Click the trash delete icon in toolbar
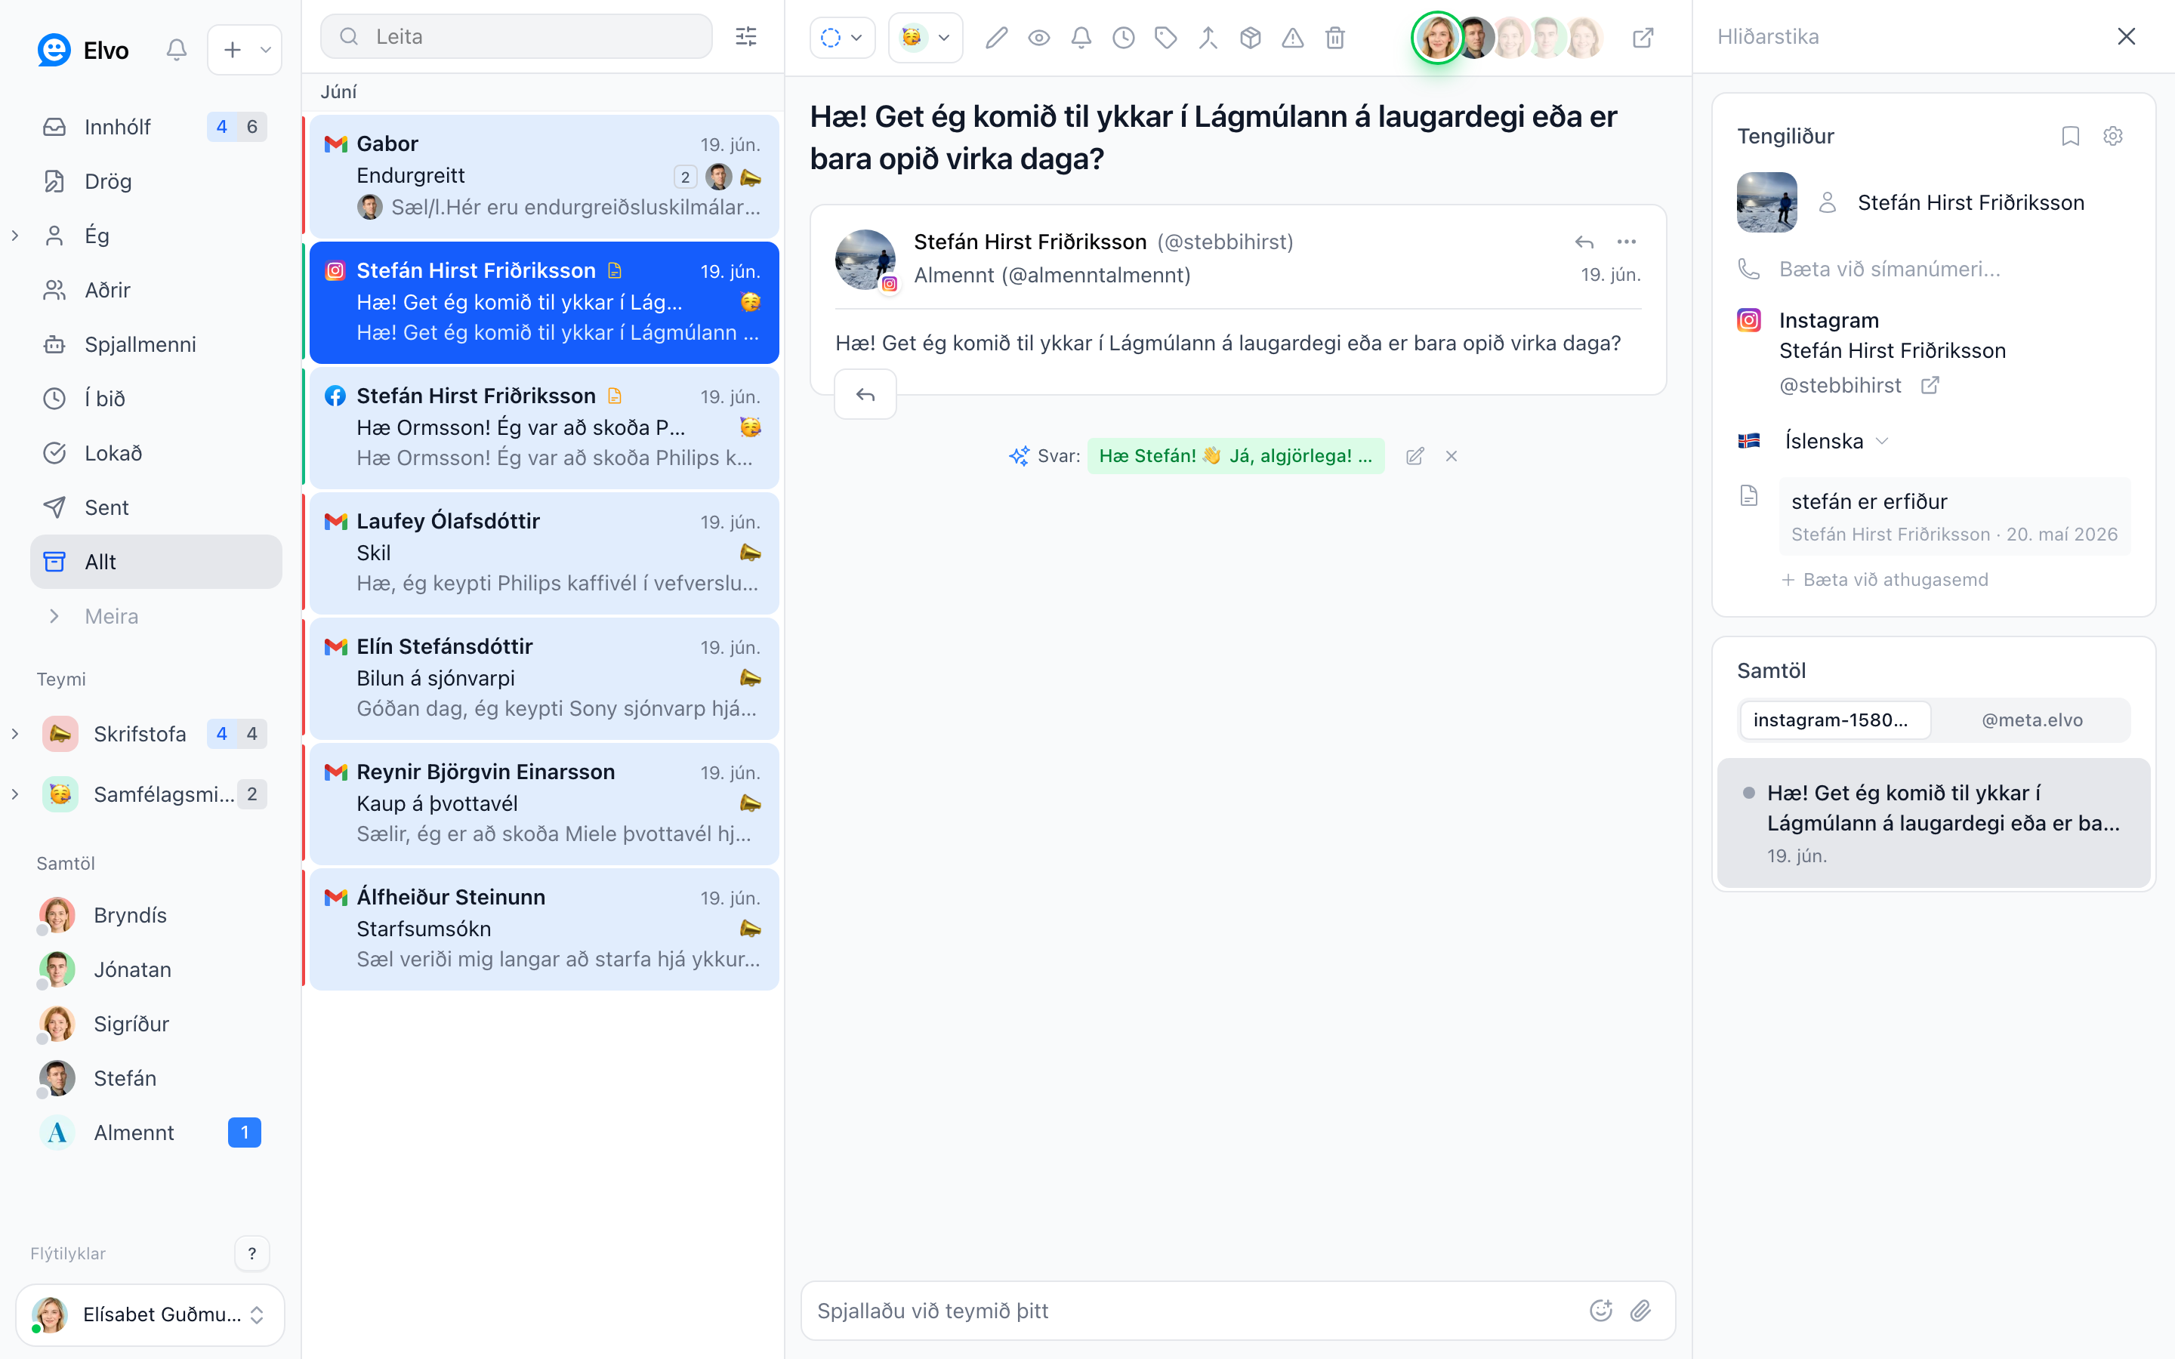Screen dimensions: 2175x1359 [x=1334, y=38]
